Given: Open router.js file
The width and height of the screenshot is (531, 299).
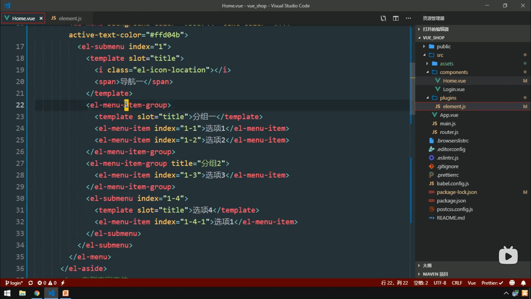Looking at the screenshot, I should pos(449,132).
